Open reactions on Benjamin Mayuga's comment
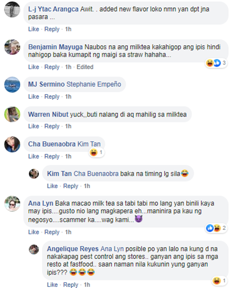The width and height of the screenshot is (244, 288). 216,63
